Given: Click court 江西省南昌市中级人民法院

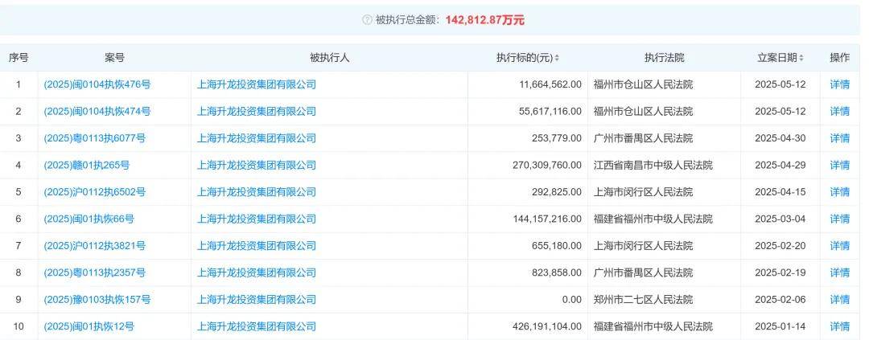Looking at the screenshot, I should (x=653, y=165).
